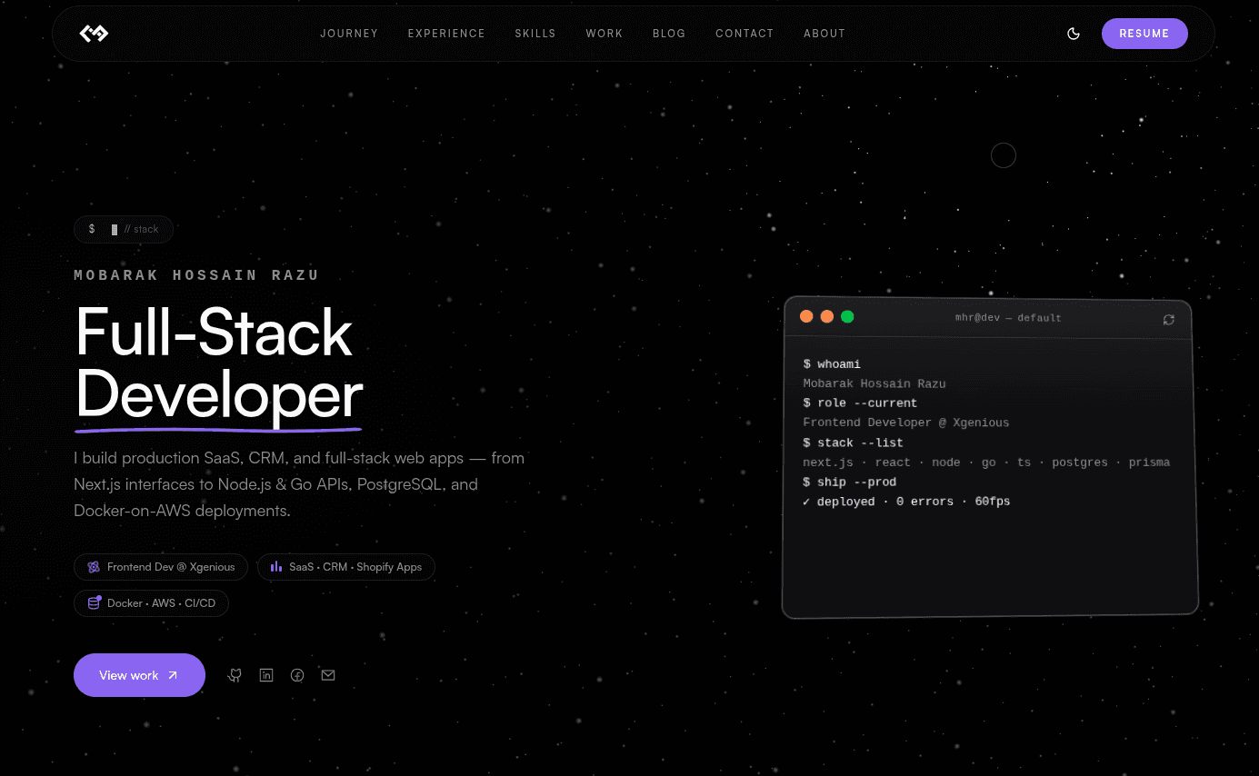Navigate to the Work section

click(x=605, y=34)
